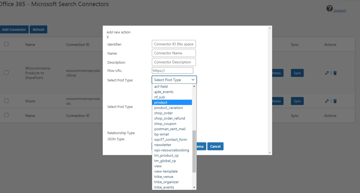360x193 pixels.
Task: Choose bp-email from the dropdown list
Action: point(172,134)
